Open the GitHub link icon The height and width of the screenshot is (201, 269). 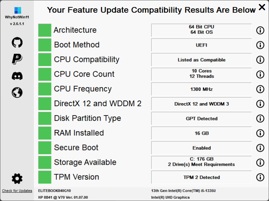17,42
